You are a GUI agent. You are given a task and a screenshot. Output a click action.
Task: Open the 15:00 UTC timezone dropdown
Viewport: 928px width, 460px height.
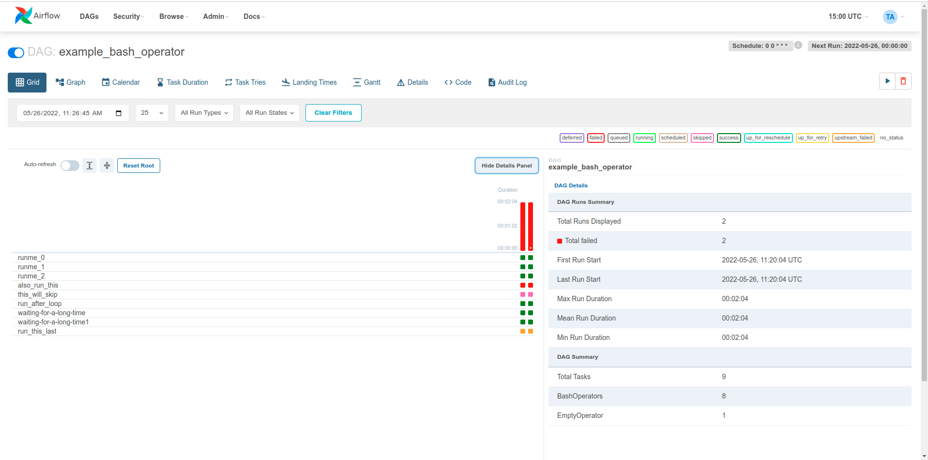pyautogui.click(x=848, y=16)
